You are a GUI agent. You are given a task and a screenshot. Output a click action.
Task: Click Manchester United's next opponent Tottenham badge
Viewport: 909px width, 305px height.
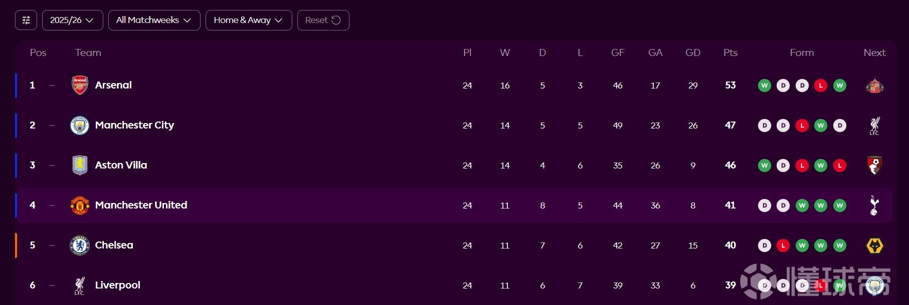click(x=874, y=205)
